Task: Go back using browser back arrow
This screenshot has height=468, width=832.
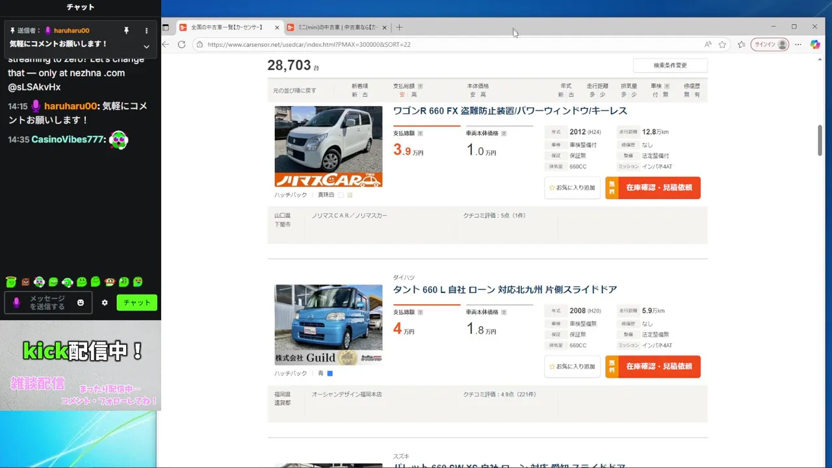Action: 166,44
